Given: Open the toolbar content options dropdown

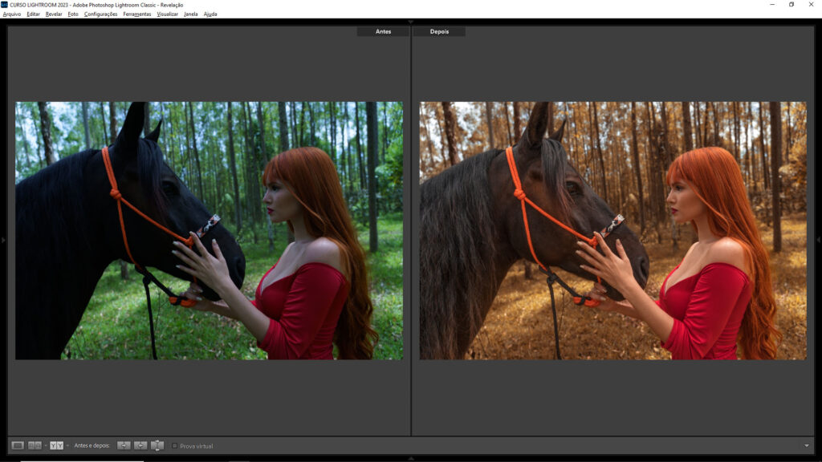Looking at the screenshot, I should tap(806, 446).
